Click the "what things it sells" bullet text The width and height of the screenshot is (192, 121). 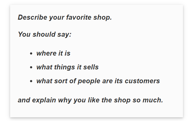[67, 67]
